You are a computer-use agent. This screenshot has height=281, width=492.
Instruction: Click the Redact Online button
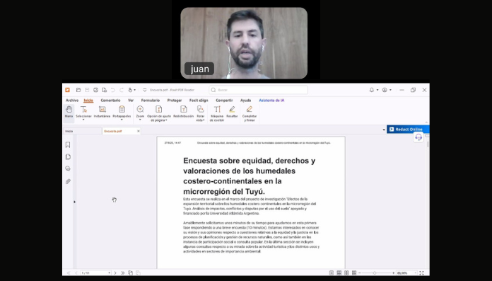pyautogui.click(x=408, y=130)
